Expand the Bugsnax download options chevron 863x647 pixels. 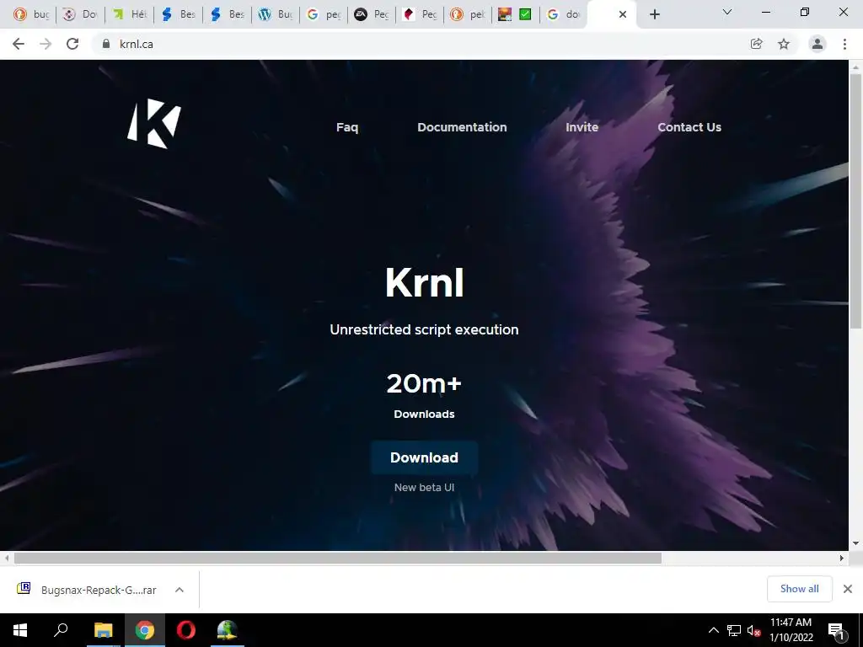(x=180, y=590)
